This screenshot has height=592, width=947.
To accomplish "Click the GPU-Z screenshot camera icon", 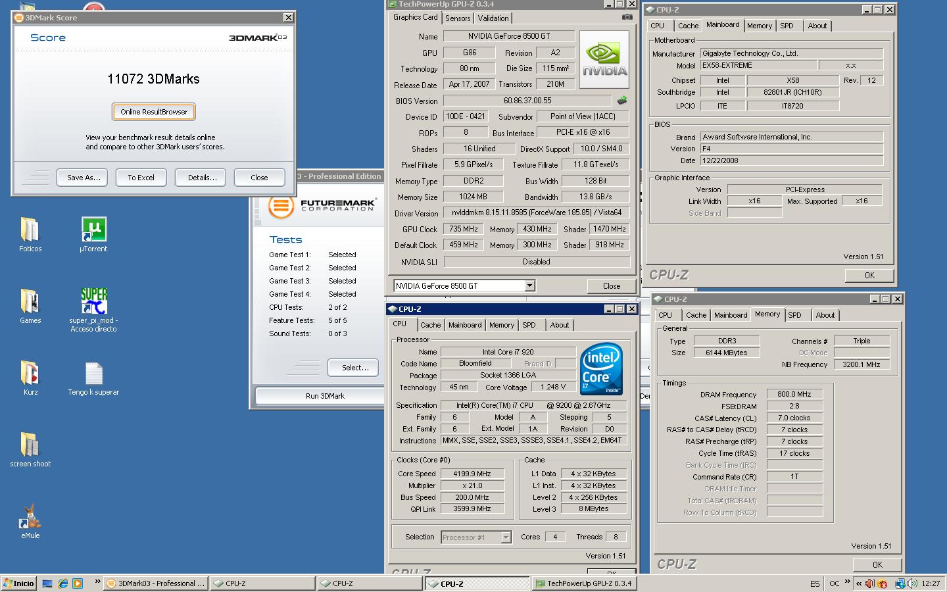I will pos(627,17).
